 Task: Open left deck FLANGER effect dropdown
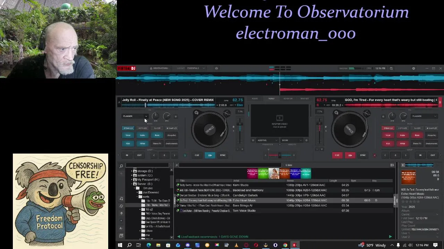[135, 116]
